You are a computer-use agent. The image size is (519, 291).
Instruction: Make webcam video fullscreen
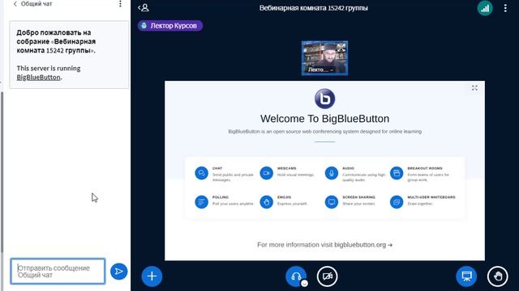[341, 48]
